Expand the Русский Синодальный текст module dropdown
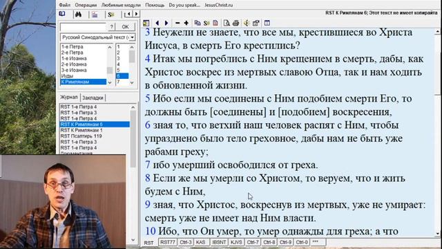 click(x=132, y=37)
